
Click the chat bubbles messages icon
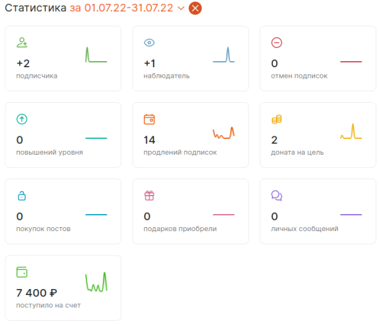click(x=277, y=196)
